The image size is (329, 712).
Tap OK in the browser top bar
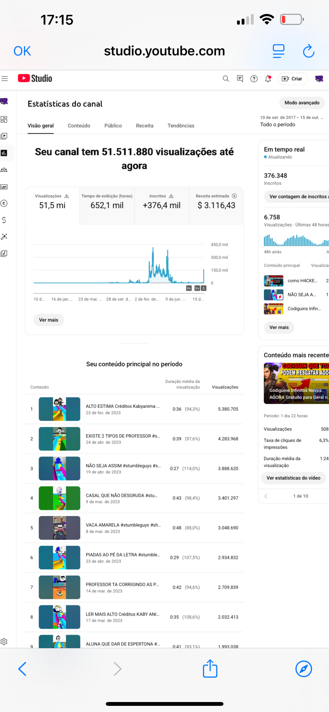(22, 51)
